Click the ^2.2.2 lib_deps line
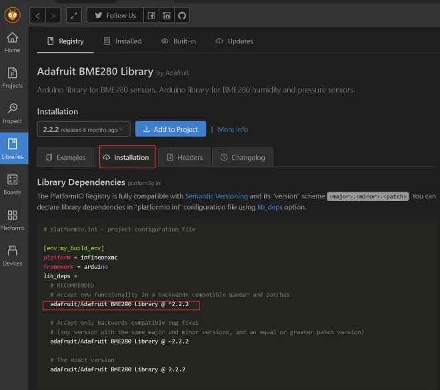Viewport: 440px width, 390px height. (x=119, y=304)
